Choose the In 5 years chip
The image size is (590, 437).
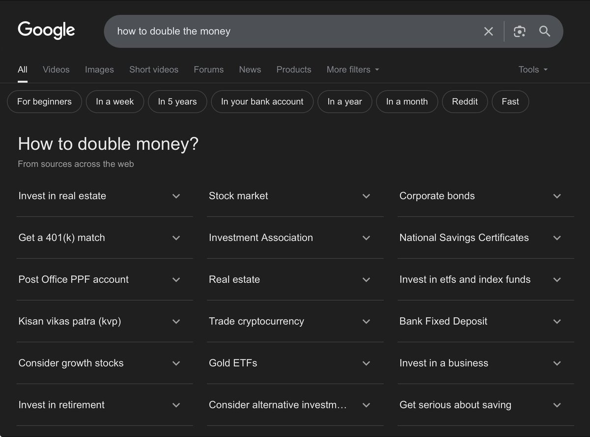pos(177,102)
